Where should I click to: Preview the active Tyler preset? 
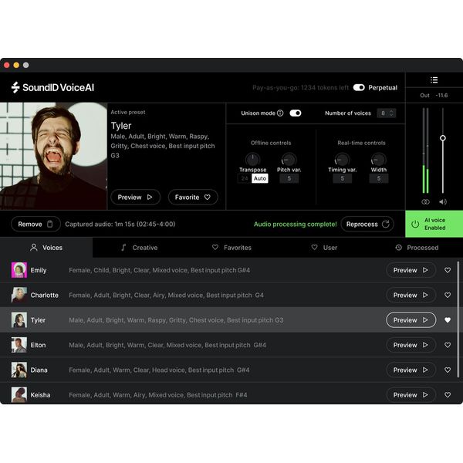point(136,197)
